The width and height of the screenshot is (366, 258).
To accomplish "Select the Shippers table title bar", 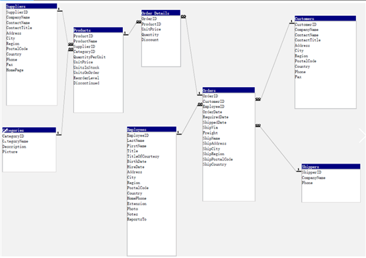I will (x=331, y=167).
